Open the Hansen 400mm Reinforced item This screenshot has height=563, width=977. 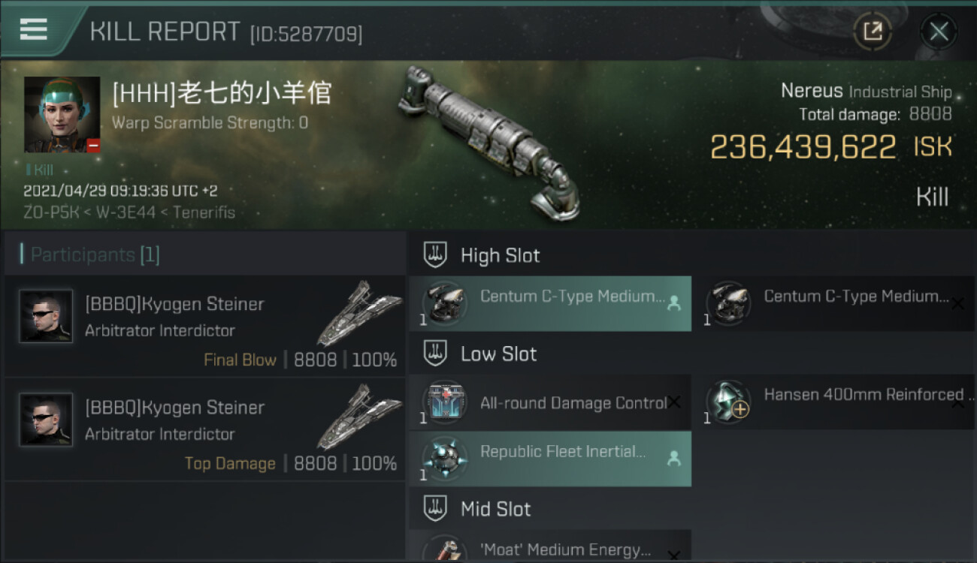[833, 402]
